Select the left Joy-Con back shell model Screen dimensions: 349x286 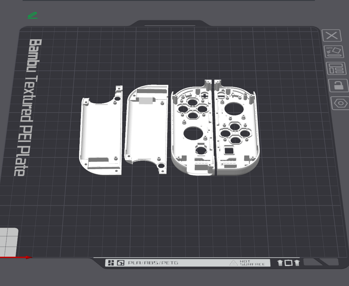click(x=101, y=131)
